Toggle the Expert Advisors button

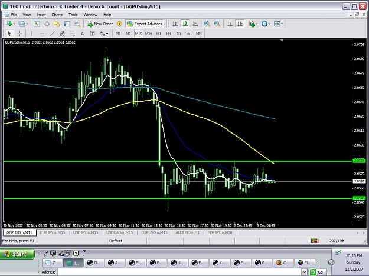pyautogui.click(x=145, y=24)
